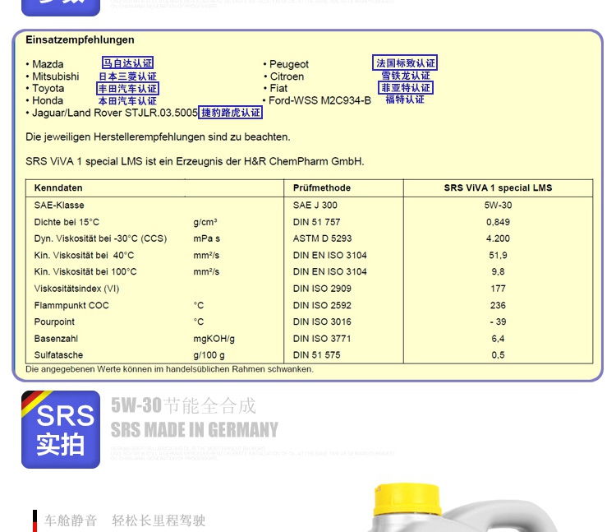Click the 0,849 density value
Screen dimensions: 616x532
(x=498, y=222)
